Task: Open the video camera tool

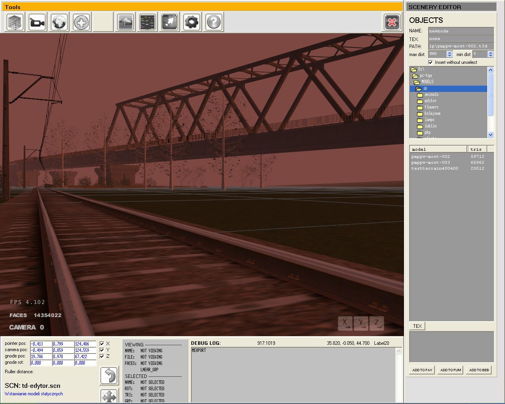Action: (37, 22)
